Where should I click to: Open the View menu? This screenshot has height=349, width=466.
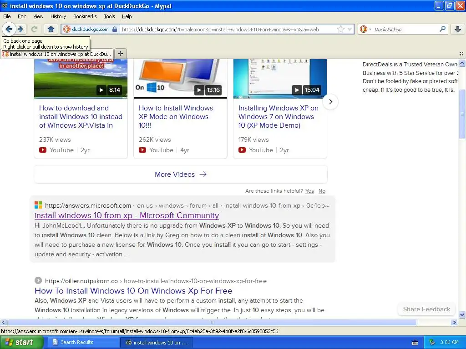click(38, 16)
